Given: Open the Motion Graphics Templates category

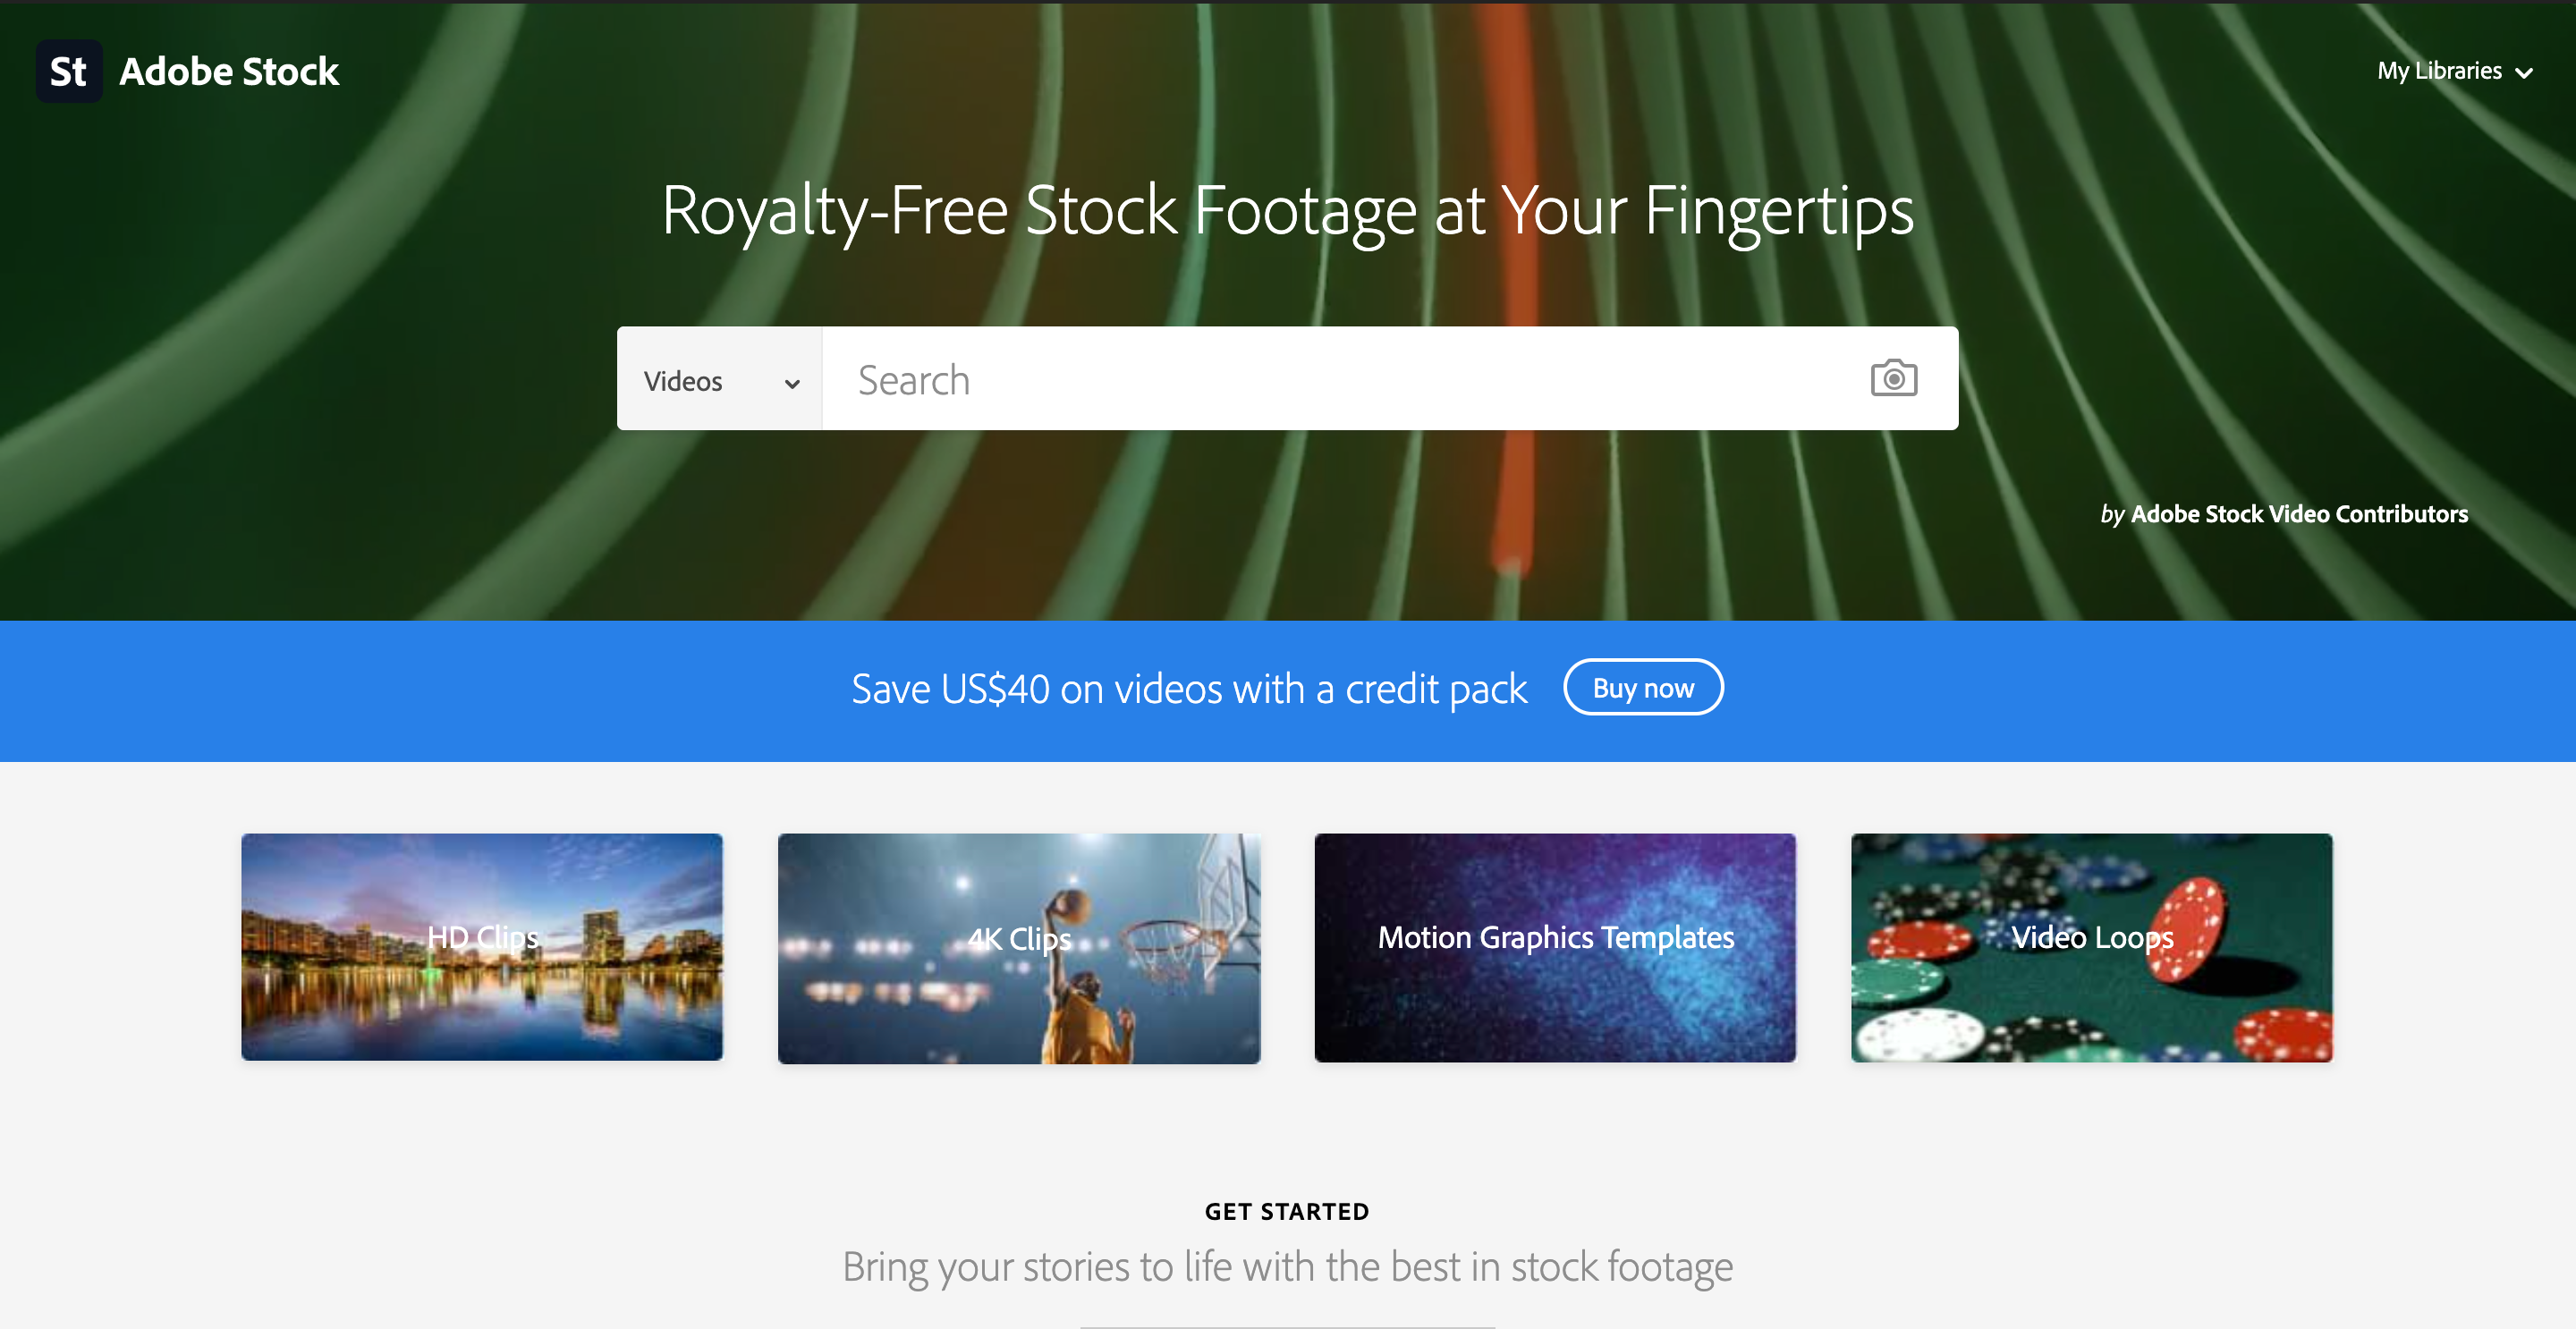Looking at the screenshot, I should pos(1555,948).
